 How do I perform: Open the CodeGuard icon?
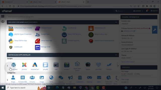(11, 47)
